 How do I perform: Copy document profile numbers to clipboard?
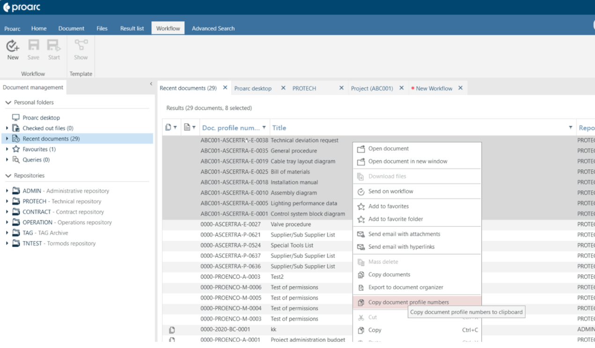410,302
